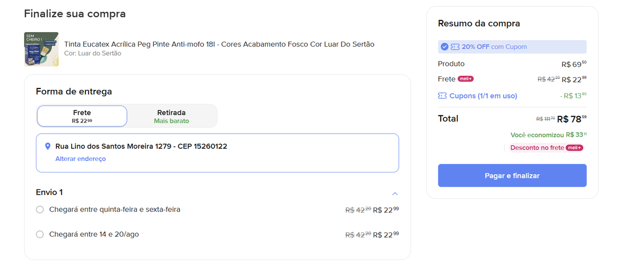Click the paint product thumbnail image
643x263 pixels.
point(34,49)
